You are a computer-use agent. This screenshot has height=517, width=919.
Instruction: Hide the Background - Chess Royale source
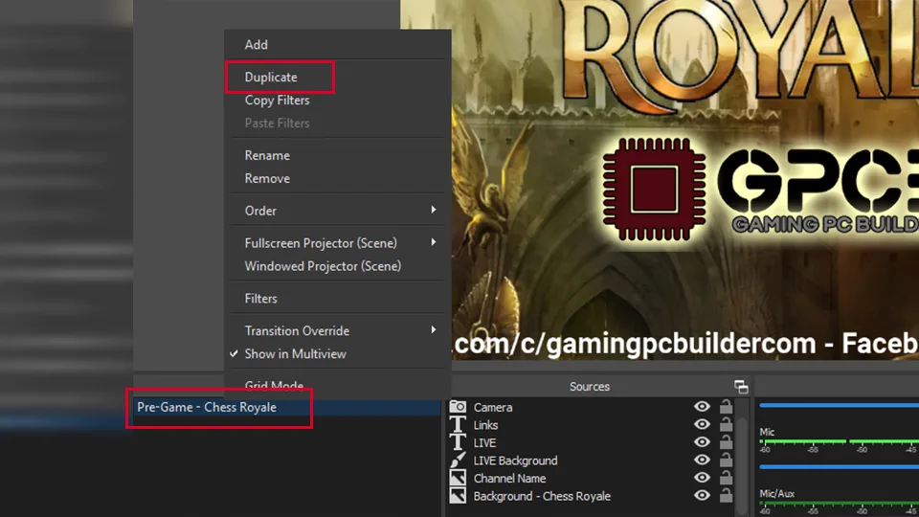[702, 495]
